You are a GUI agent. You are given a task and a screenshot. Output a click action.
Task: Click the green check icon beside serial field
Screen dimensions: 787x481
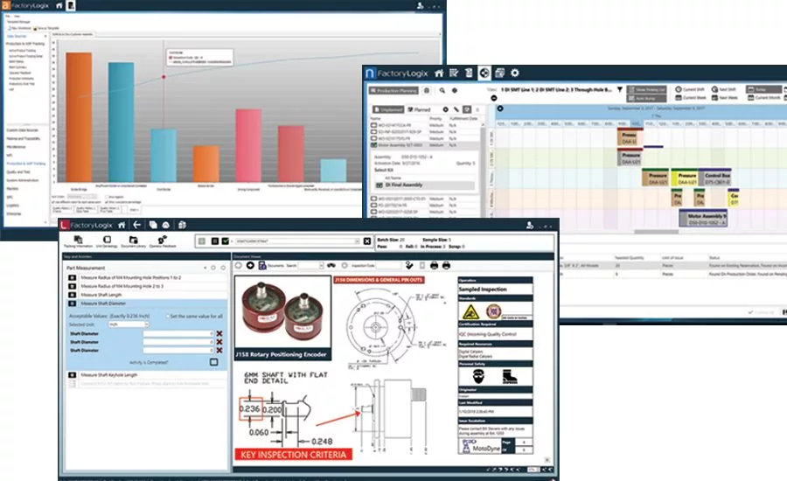click(x=226, y=241)
